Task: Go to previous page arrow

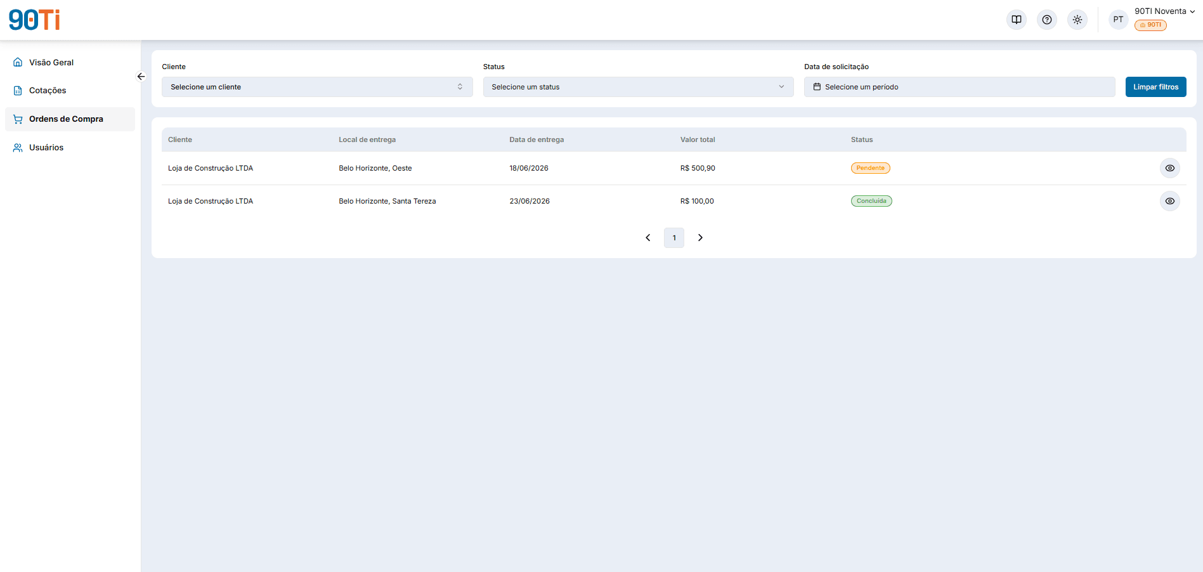Action: [x=648, y=238]
